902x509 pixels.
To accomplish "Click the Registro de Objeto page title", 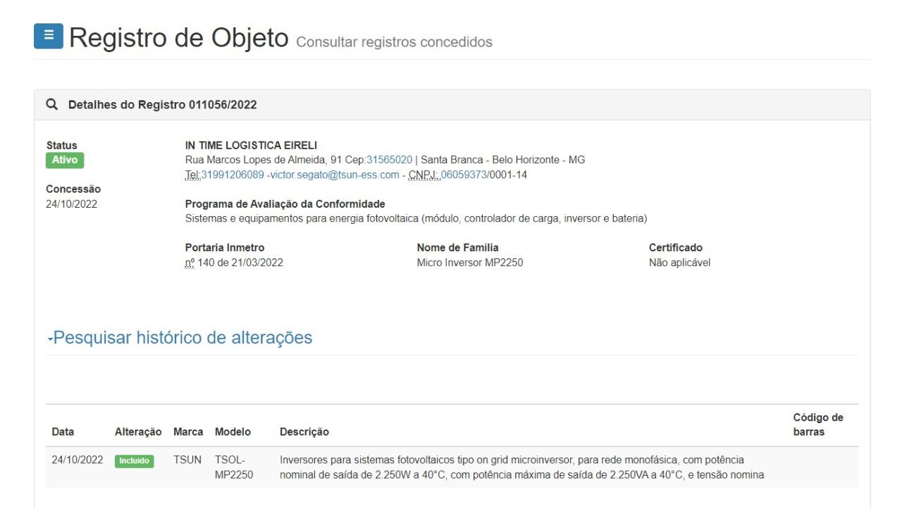I will coord(179,38).
